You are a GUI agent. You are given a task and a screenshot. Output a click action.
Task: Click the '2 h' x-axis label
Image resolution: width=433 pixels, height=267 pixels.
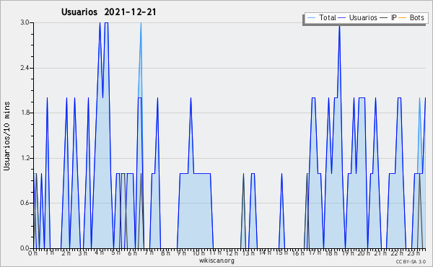click(66, 253)
